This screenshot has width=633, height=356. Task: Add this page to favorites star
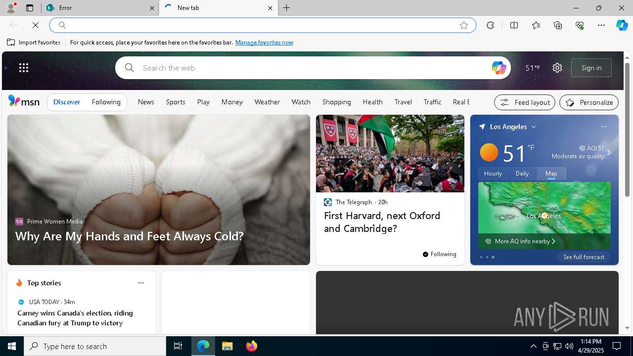pos(464,25)
